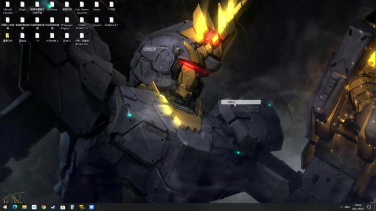Open the Windows Start menu

[5, 207]
